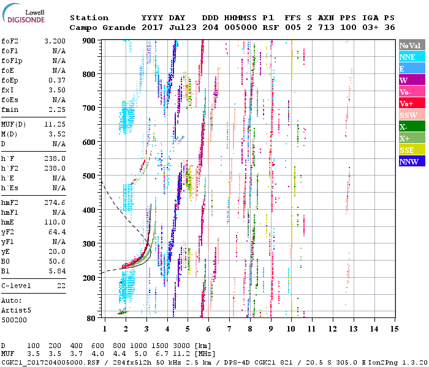Select the X- dark green legend swatch
The image size is (429, 367).
pos(412,126)
